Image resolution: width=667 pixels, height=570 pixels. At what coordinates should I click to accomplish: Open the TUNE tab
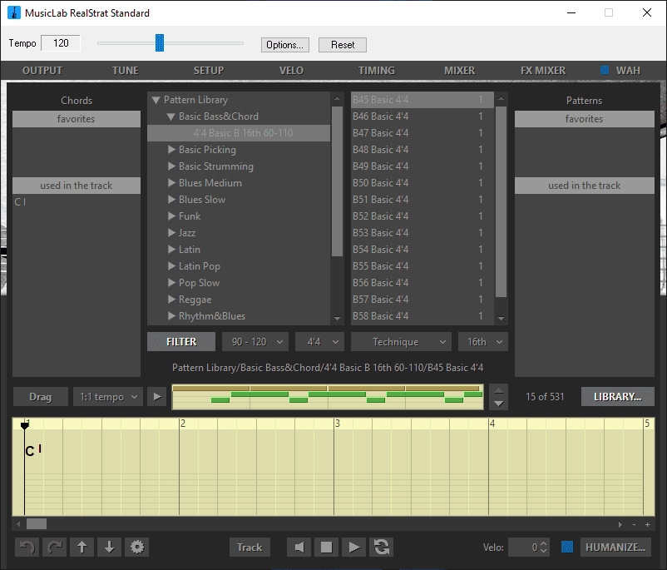125,70
